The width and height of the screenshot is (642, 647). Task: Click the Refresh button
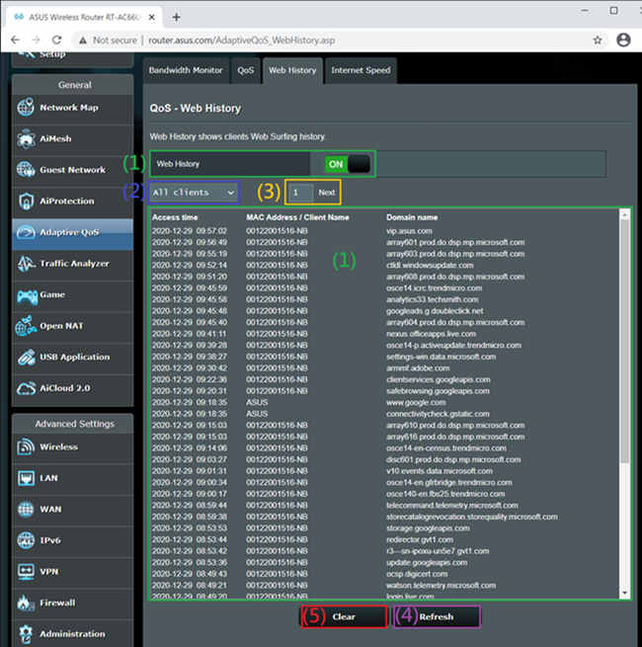click(x=437, y=616)
